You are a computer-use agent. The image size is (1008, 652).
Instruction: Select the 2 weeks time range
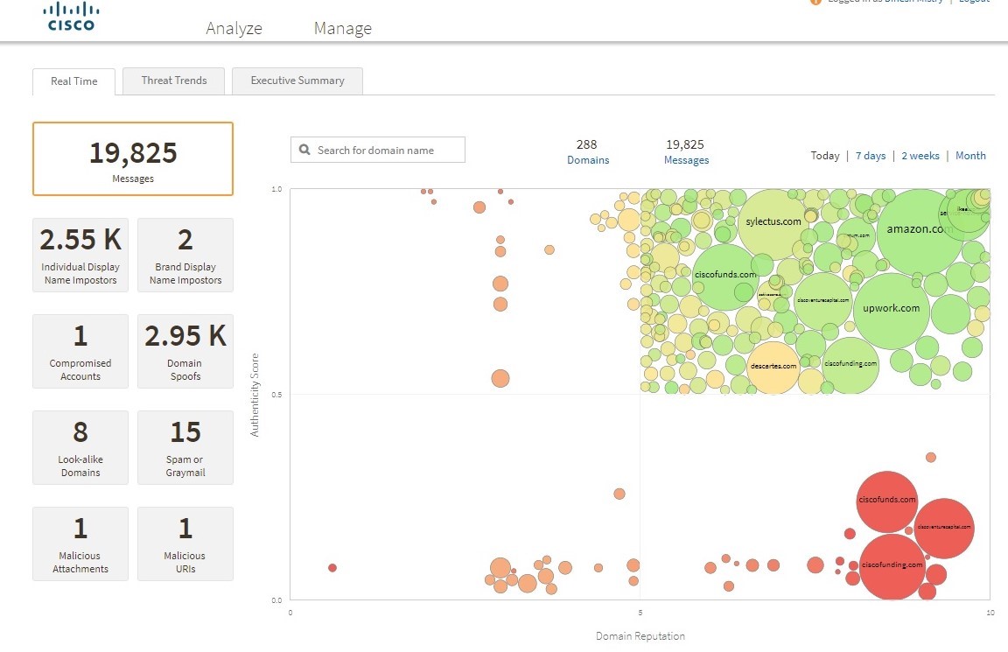pos(920,156)
